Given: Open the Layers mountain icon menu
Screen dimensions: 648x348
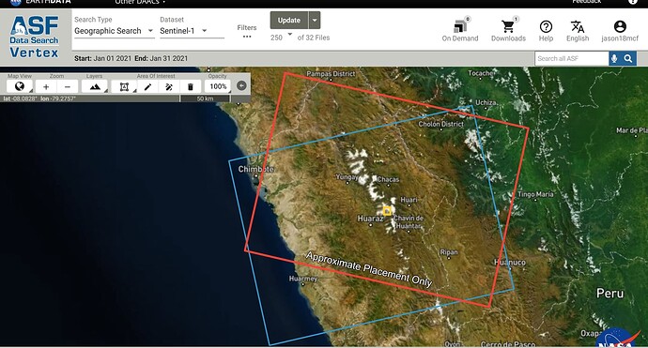Looking at the screenshot, I should pyautogui.click(x=95, y=86).
